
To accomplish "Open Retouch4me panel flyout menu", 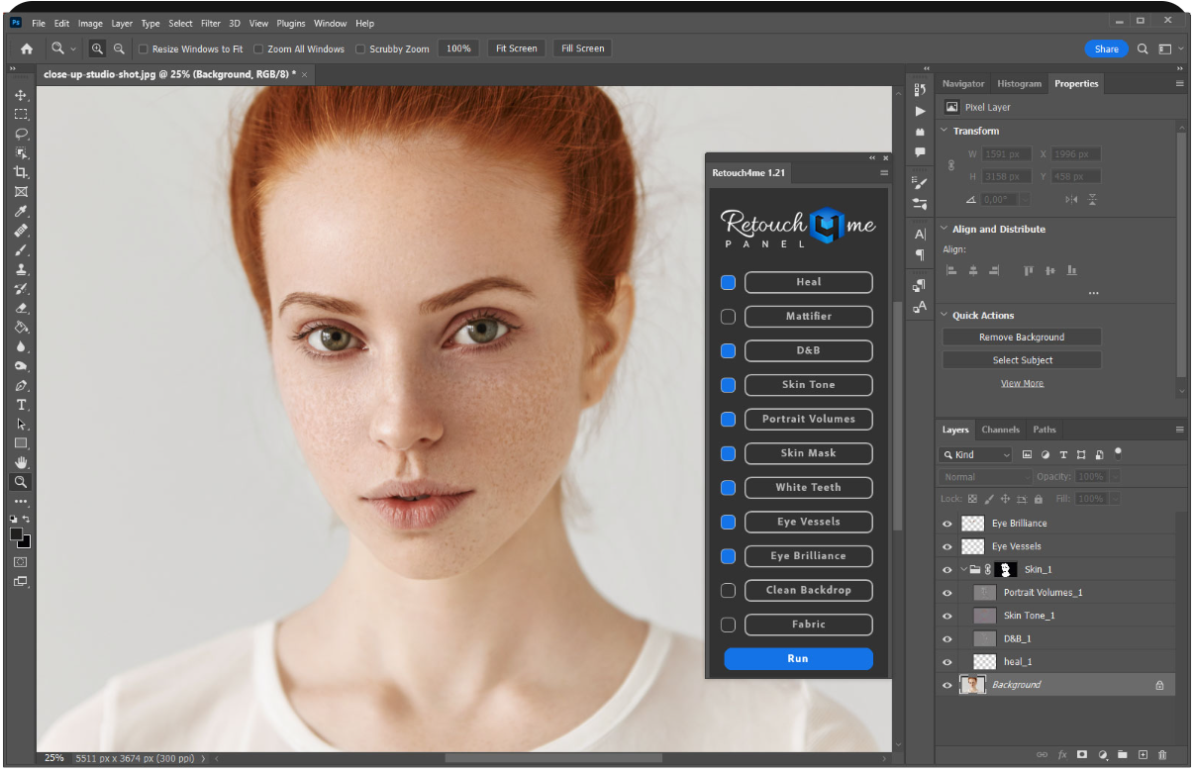I will [884, 173].
